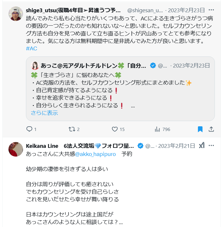Retweet the shige3_utsu post
The height and width of the screenshot is (227, 221).
click(x=72, y=129)
